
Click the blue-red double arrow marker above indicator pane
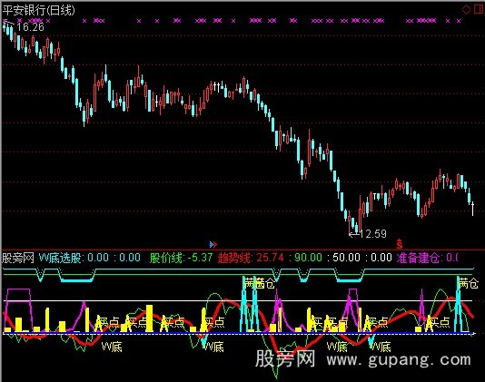213,244
